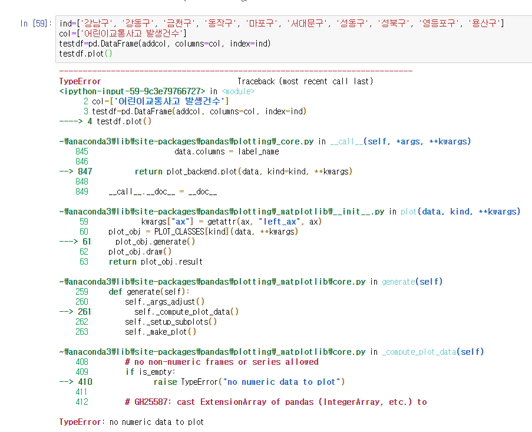Screen dimensions: 532x432
Task: Click comment 'no non-numeric frames or series allowed'
Action: point(222,362)
